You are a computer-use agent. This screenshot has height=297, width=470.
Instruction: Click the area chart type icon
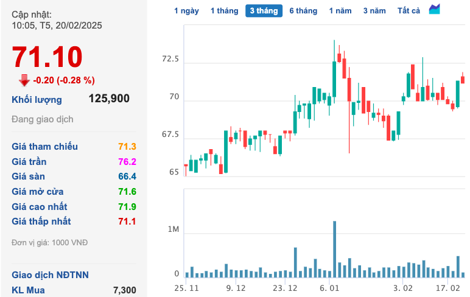[434, 9]
